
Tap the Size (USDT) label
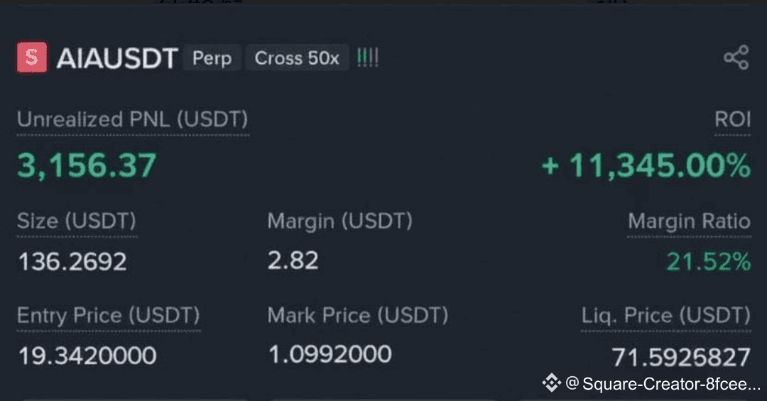(x=77, y=221)
